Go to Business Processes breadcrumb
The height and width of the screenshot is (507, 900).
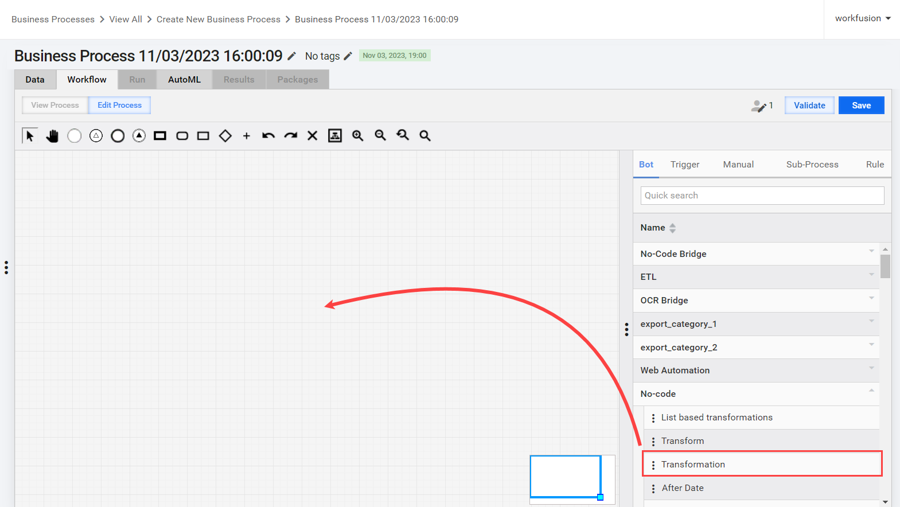coord(53,19)
